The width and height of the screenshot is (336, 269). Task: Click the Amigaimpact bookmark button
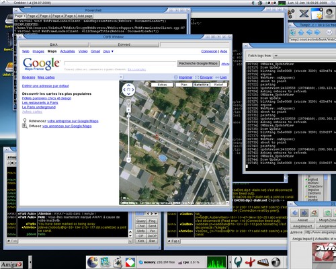pos(302,227)
